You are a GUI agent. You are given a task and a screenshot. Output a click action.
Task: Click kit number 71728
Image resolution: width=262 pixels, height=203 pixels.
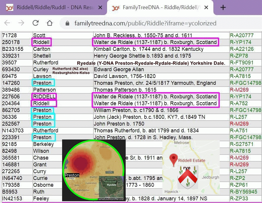[9, 35]
